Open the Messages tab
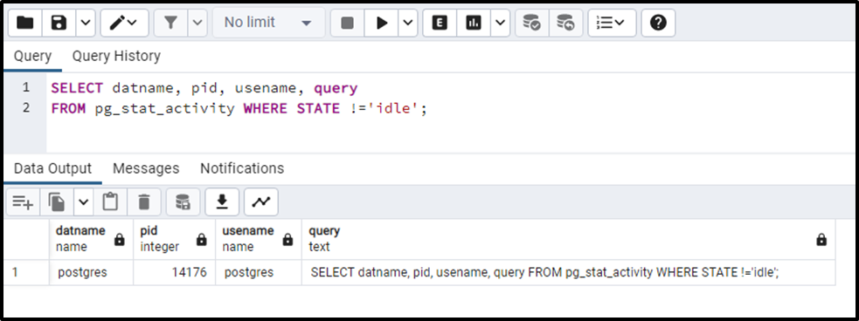The image size is (859, 321). click(146, 168)
